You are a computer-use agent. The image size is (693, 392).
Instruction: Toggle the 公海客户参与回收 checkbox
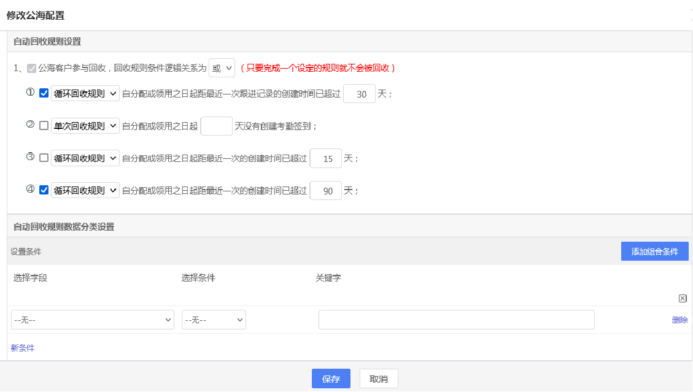coord(32,68)
